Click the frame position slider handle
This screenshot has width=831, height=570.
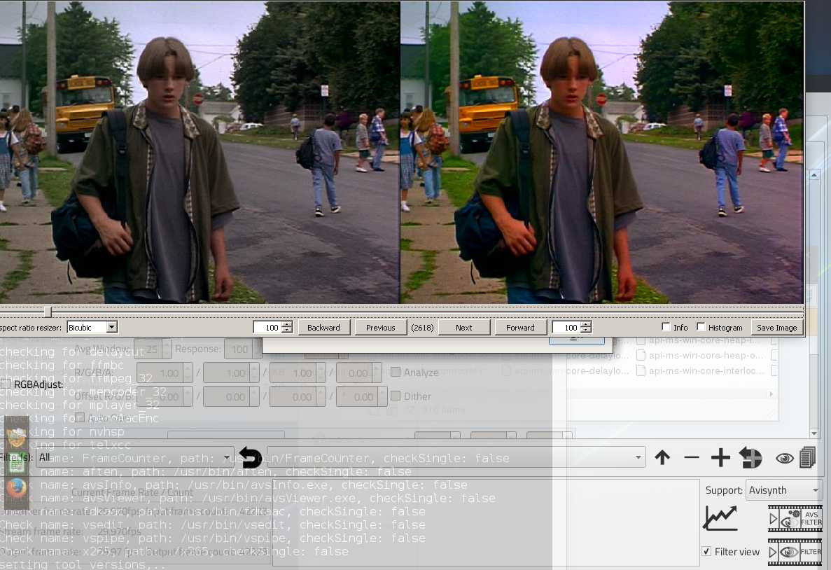[48, 311]
